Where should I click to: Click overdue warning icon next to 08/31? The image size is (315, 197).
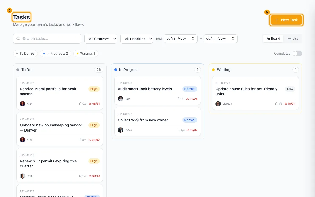coord(90,104)
